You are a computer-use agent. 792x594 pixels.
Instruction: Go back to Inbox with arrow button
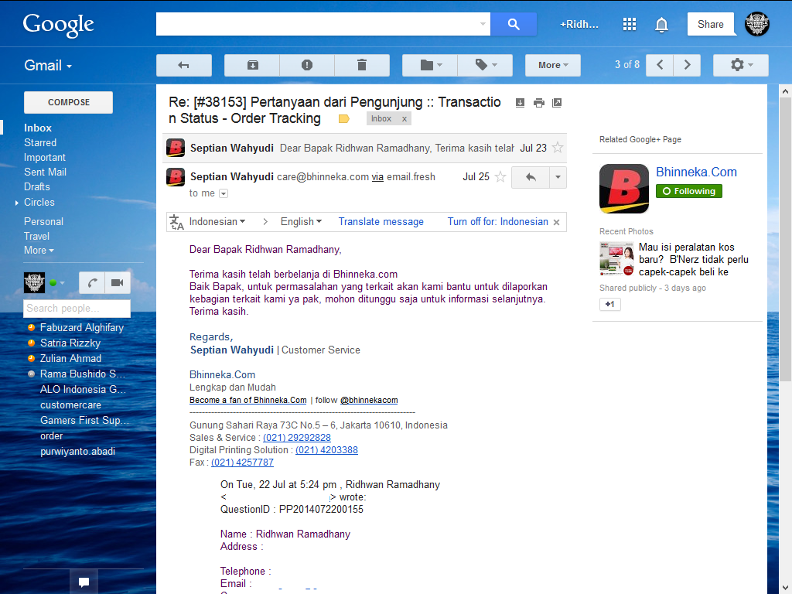tap(184, 65)
